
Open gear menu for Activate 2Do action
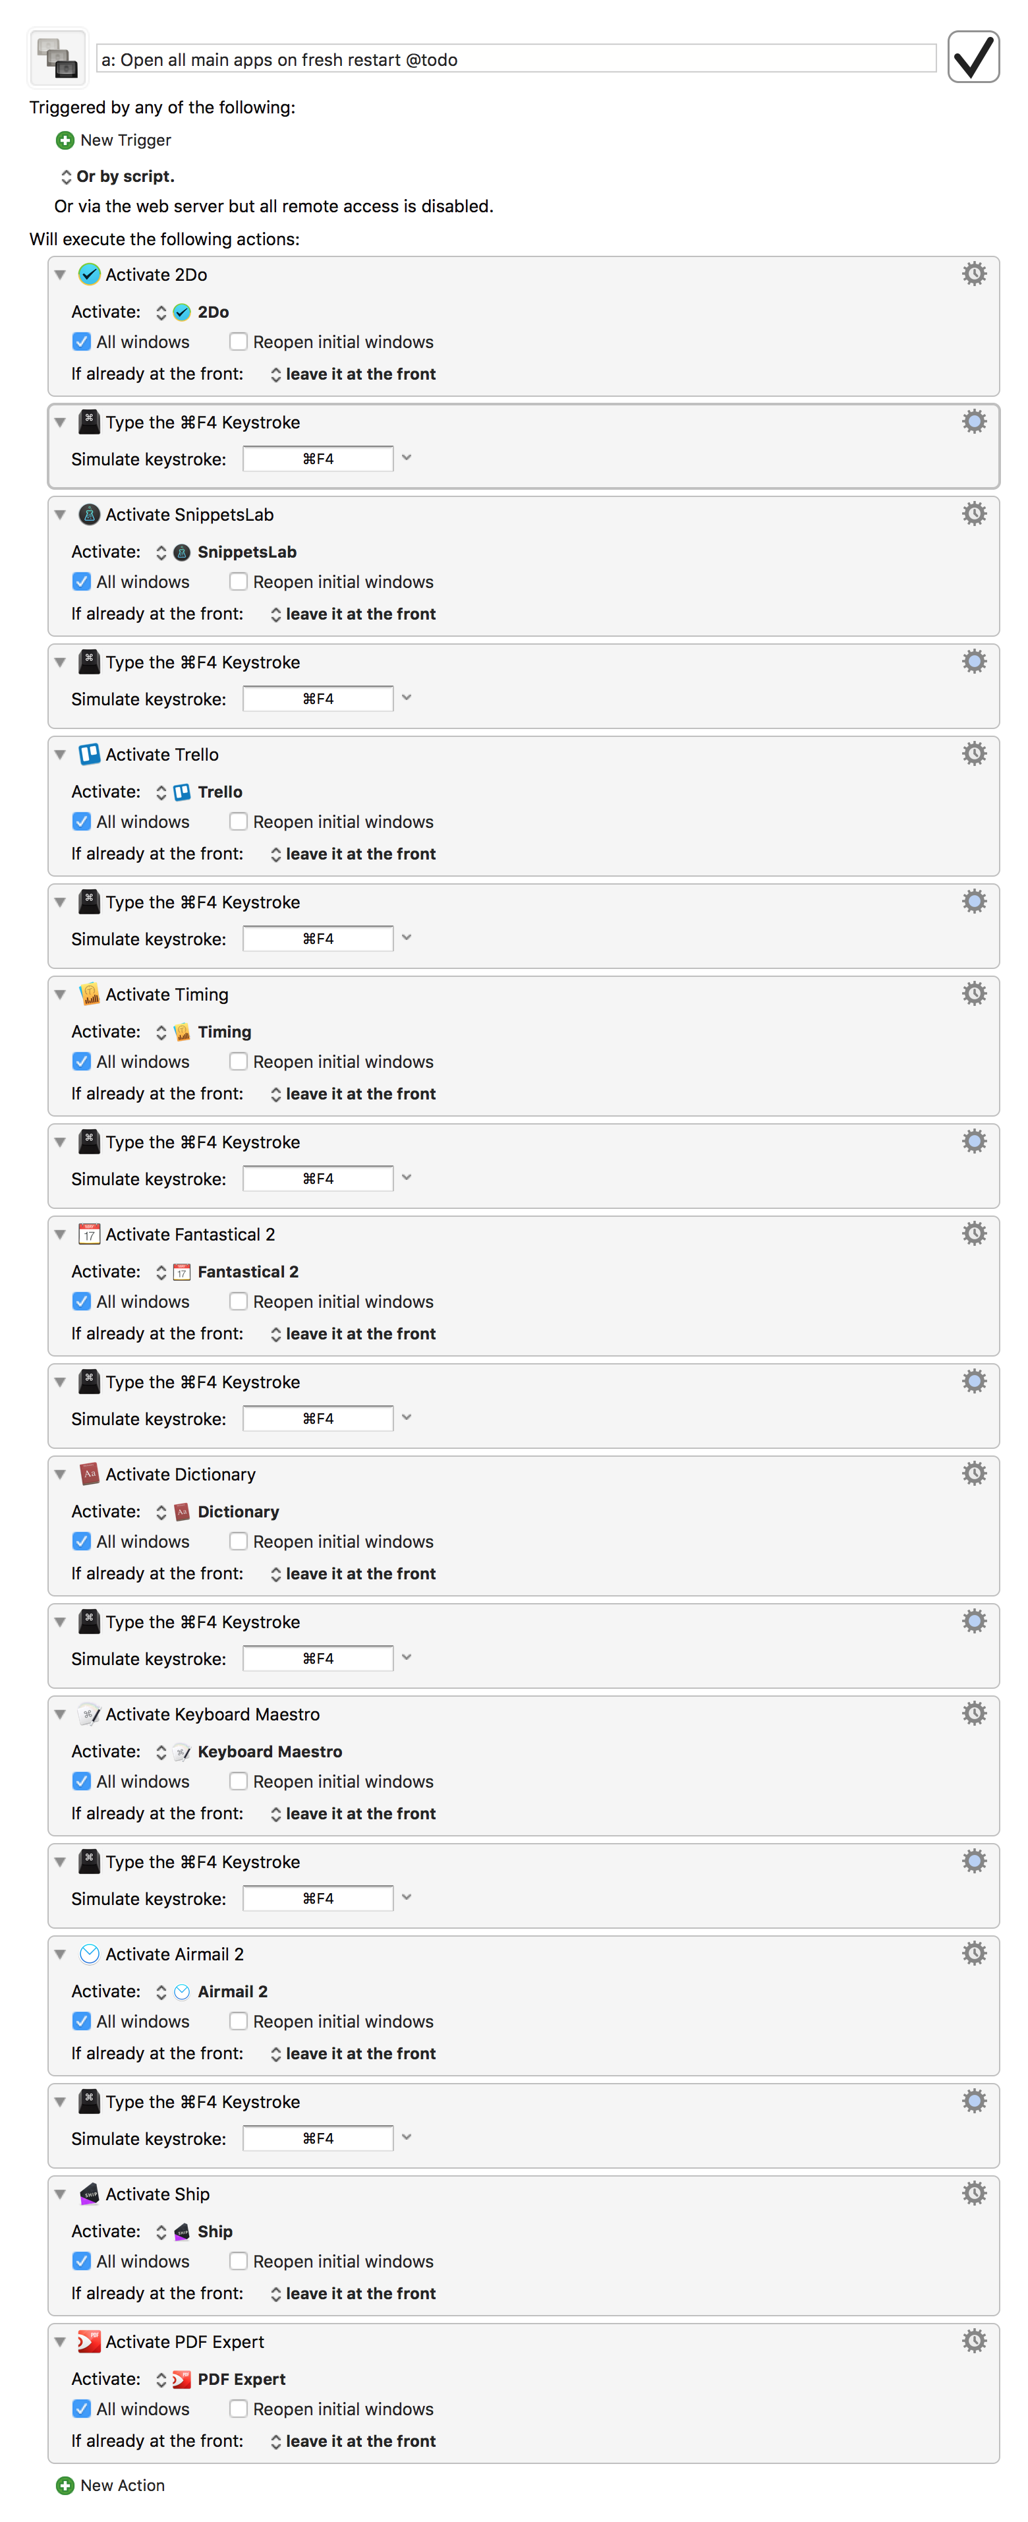[973, 274]
